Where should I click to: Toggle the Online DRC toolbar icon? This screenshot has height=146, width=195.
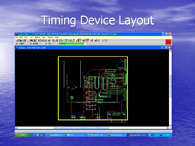(80, 40)
